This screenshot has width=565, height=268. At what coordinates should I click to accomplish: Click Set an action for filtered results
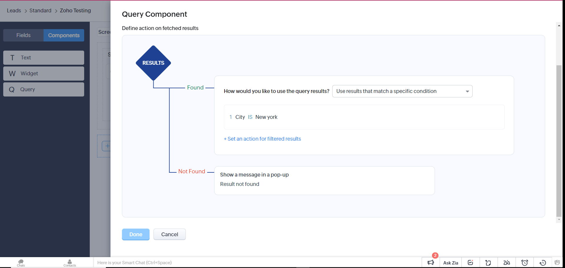[x=262, y=139]
